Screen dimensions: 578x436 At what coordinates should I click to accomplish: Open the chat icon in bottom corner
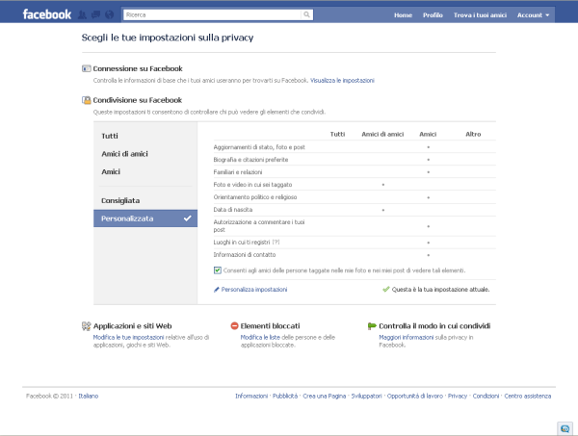(x=565, y=428)
